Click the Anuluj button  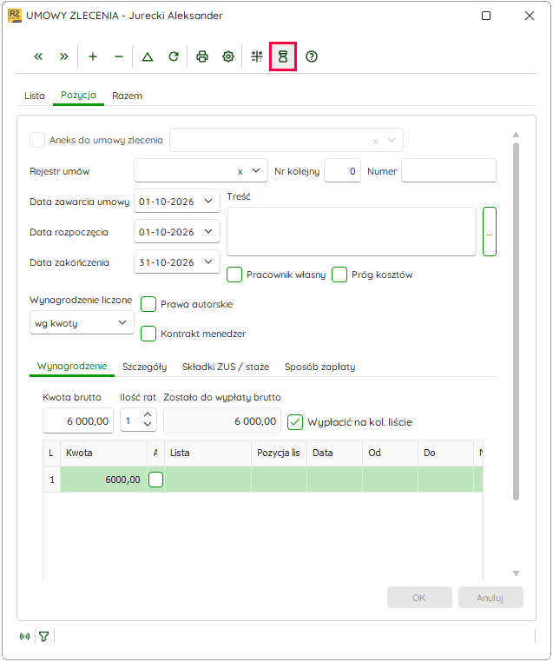click(490, 598)
